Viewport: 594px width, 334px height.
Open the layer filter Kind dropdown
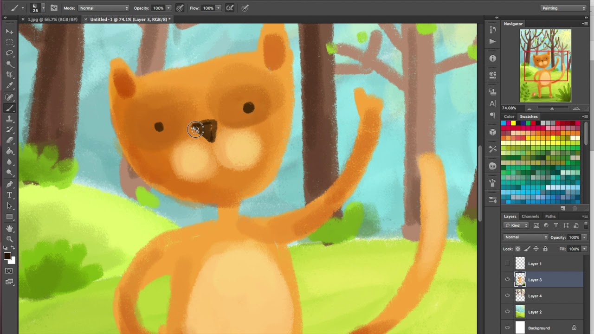tap(517, 225)
